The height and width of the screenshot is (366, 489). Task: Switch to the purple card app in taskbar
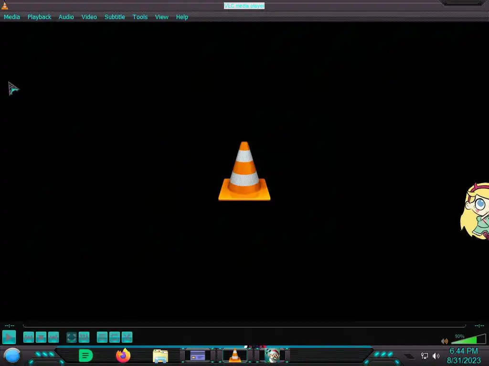[198, 356]
